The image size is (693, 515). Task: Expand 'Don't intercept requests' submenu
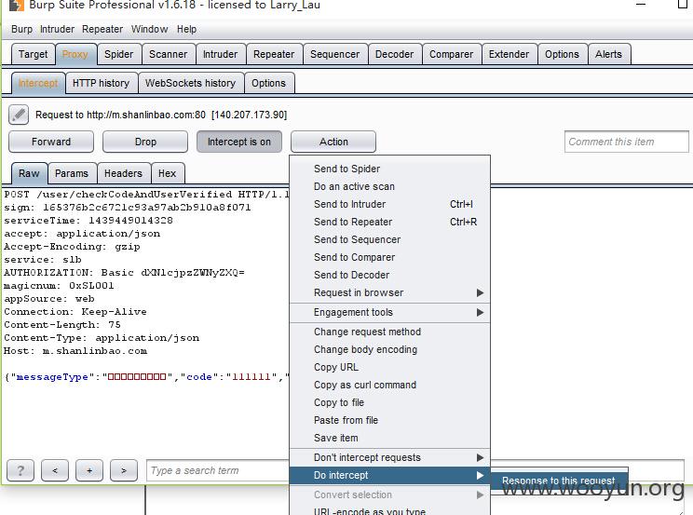coord(389,457)
